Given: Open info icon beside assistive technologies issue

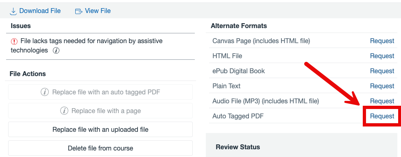Looking at the screenshot, I should point(56,50).
